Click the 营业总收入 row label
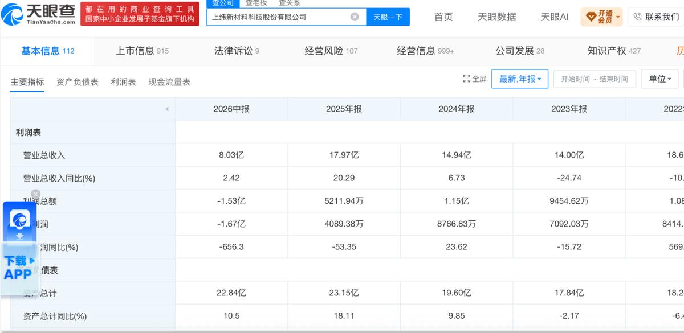Viewport: 684px width, 333px height. point(44,155)
